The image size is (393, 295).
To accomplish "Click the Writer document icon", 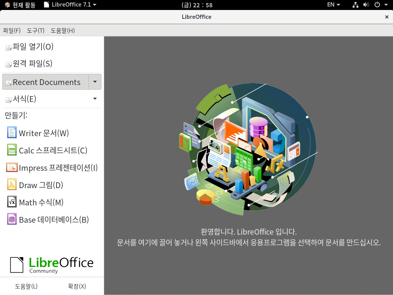I will click(x=12, y=133).
